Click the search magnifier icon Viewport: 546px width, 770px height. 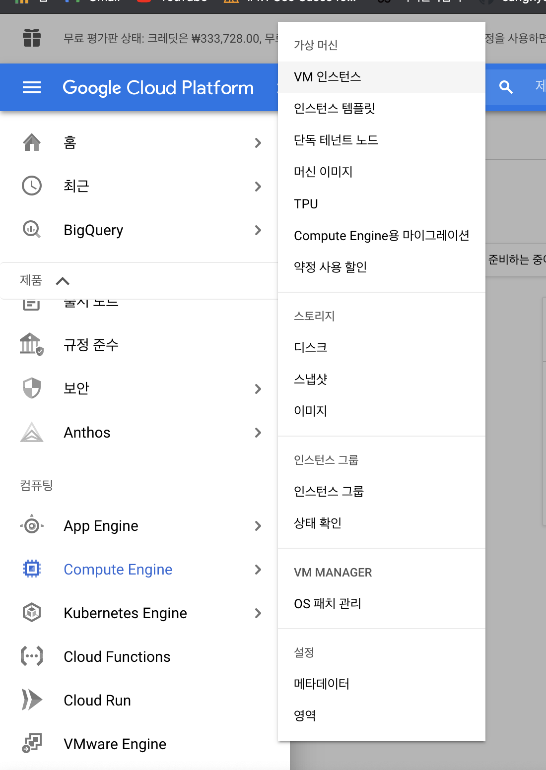coord(506,87)
